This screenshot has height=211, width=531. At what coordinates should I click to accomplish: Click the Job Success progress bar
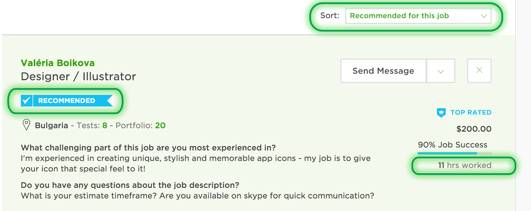click(x=454, y=153)
